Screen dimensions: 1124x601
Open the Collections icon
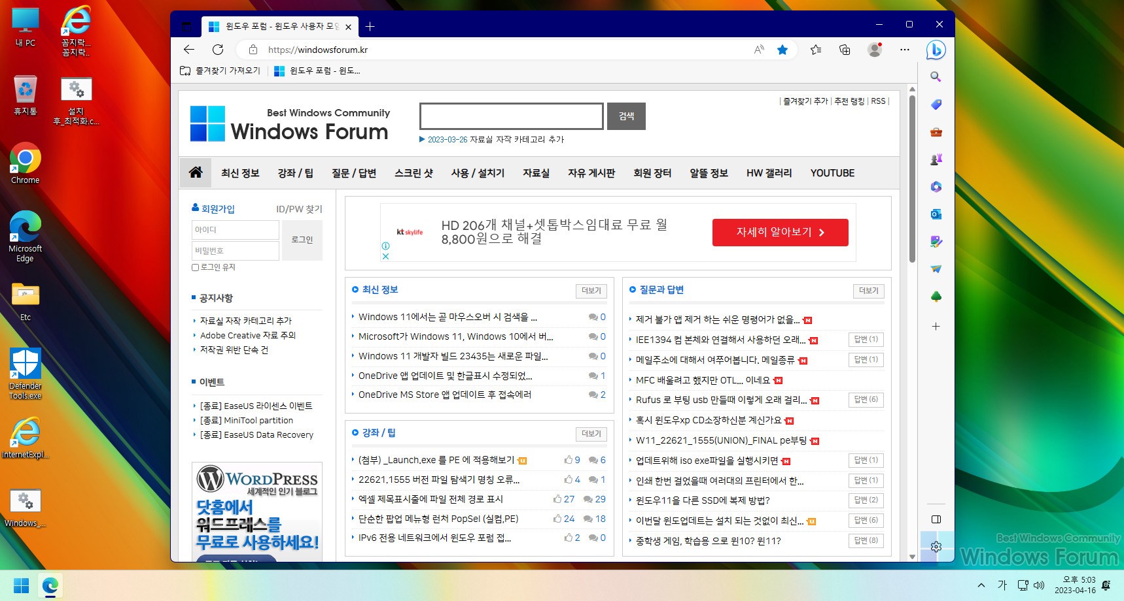click(845, 50)
